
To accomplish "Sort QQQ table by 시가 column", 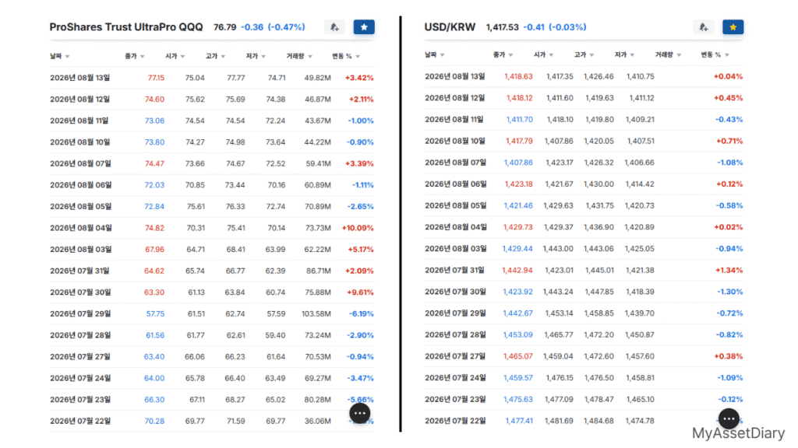I will [x=175, y=56].
